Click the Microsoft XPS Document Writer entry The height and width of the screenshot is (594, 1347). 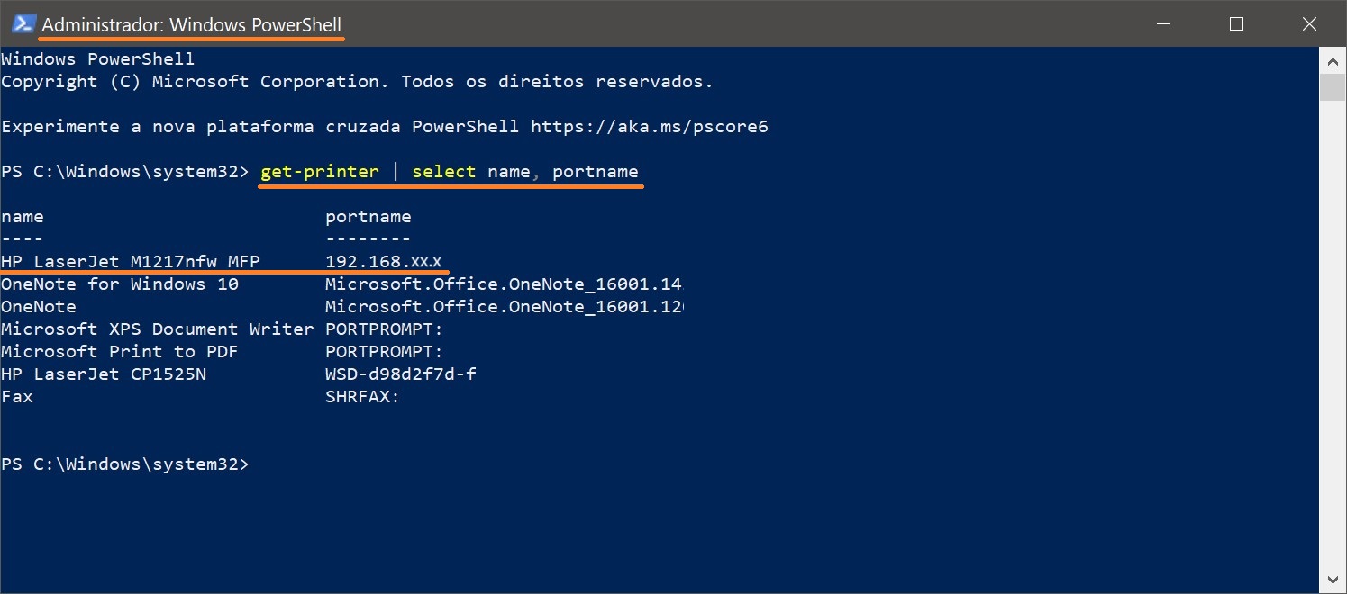point(158,329)
